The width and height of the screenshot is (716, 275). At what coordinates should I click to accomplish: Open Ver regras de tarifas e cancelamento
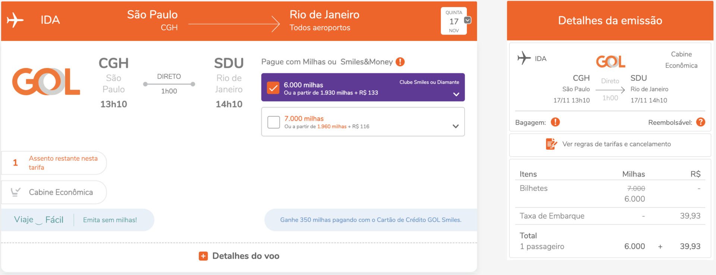pos(616,144)
